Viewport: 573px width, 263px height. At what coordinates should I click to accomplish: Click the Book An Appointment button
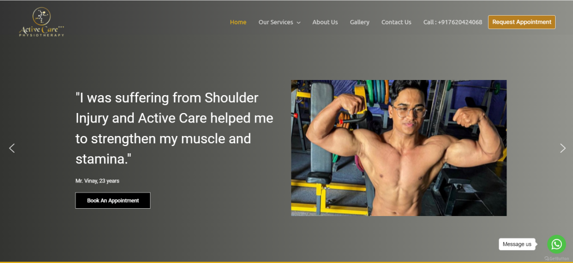click(x=113, y=200)
